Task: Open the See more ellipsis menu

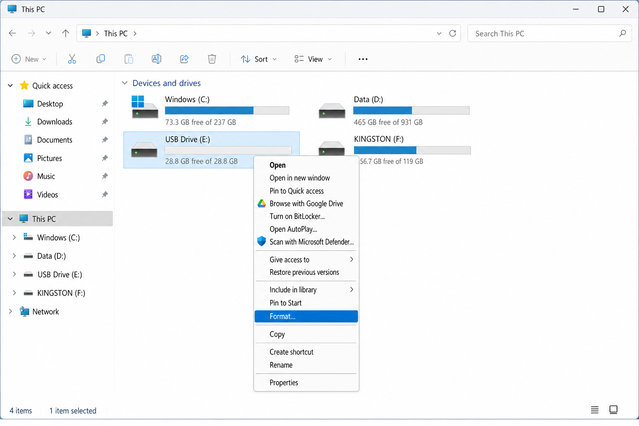Action: click(363, 59)
